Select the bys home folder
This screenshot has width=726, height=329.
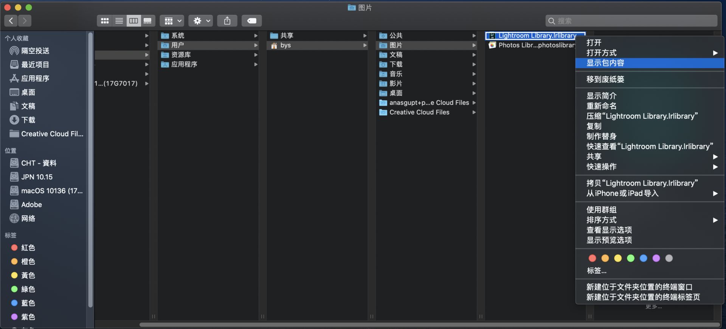click(x=318, y=45)
